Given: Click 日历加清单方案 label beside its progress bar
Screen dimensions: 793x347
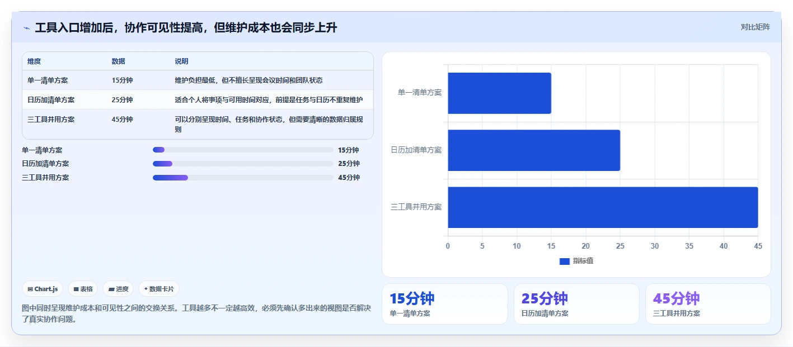Looking at the screenshot, I should [45, 164].
